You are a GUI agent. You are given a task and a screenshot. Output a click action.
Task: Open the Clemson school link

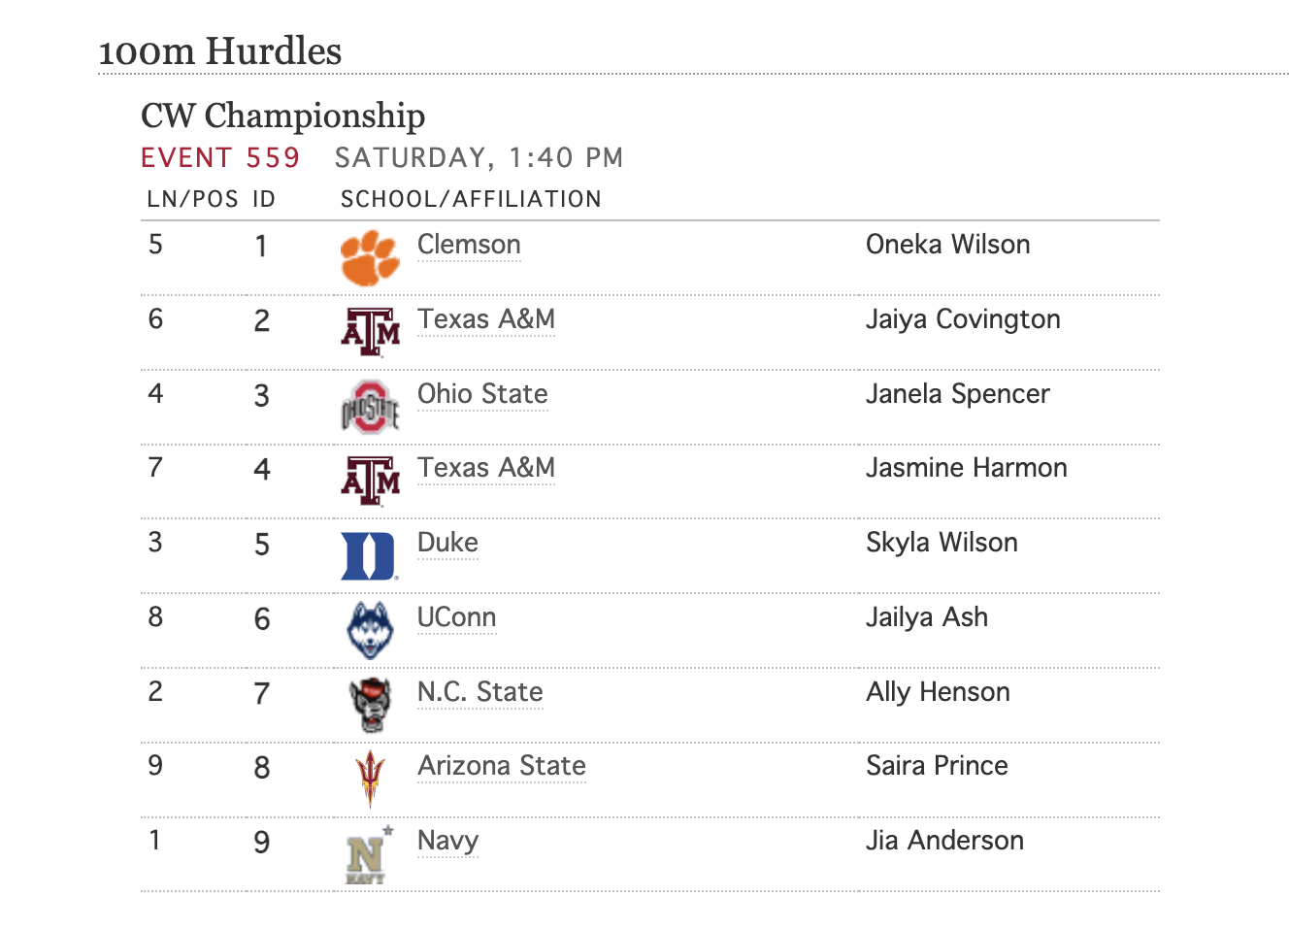pyautogui.click(x=469, y=245)
